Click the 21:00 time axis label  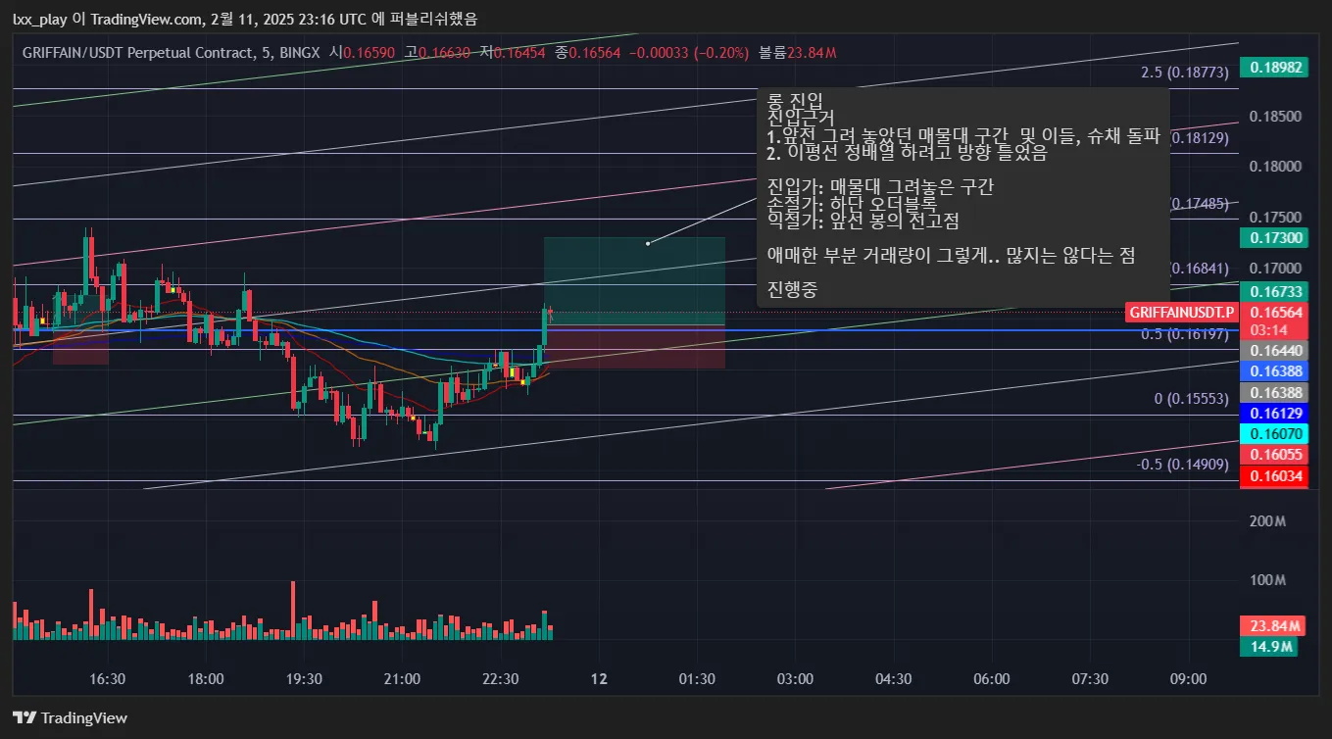tap(402, 679)
